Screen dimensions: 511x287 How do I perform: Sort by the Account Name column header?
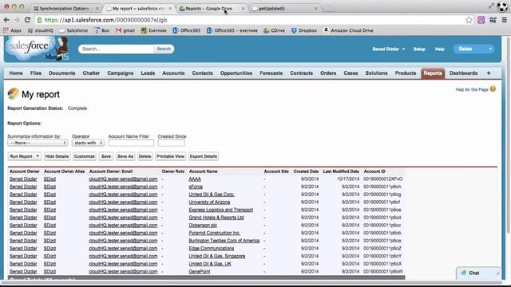coord(203,171)
